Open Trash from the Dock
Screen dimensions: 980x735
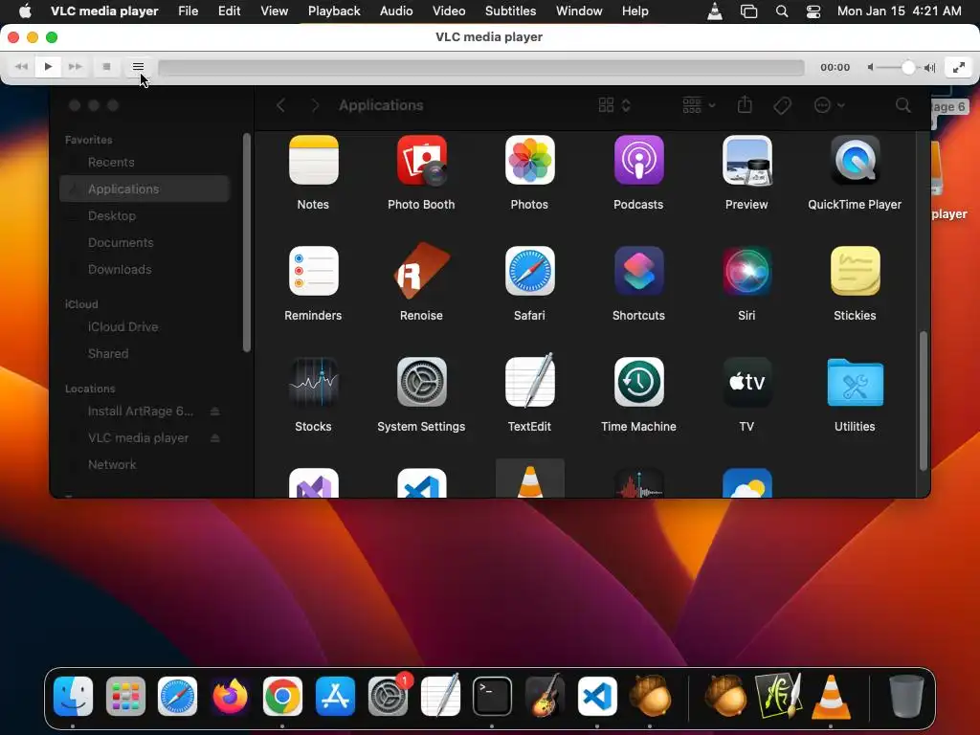pyautogui.click(x=906, y=696)
